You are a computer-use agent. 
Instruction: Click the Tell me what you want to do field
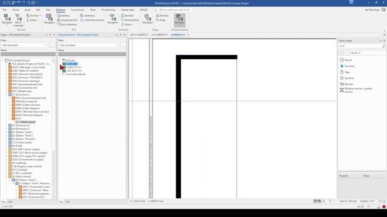(174, 10)
